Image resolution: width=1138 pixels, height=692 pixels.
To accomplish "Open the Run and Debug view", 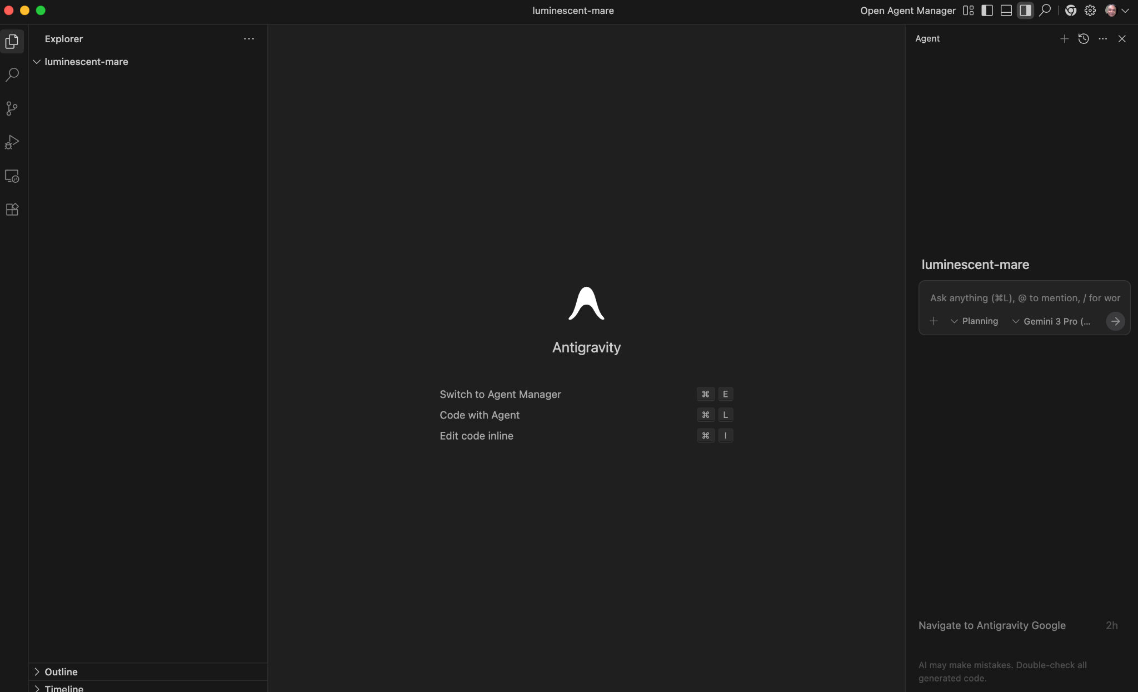I will coord(12,142).
